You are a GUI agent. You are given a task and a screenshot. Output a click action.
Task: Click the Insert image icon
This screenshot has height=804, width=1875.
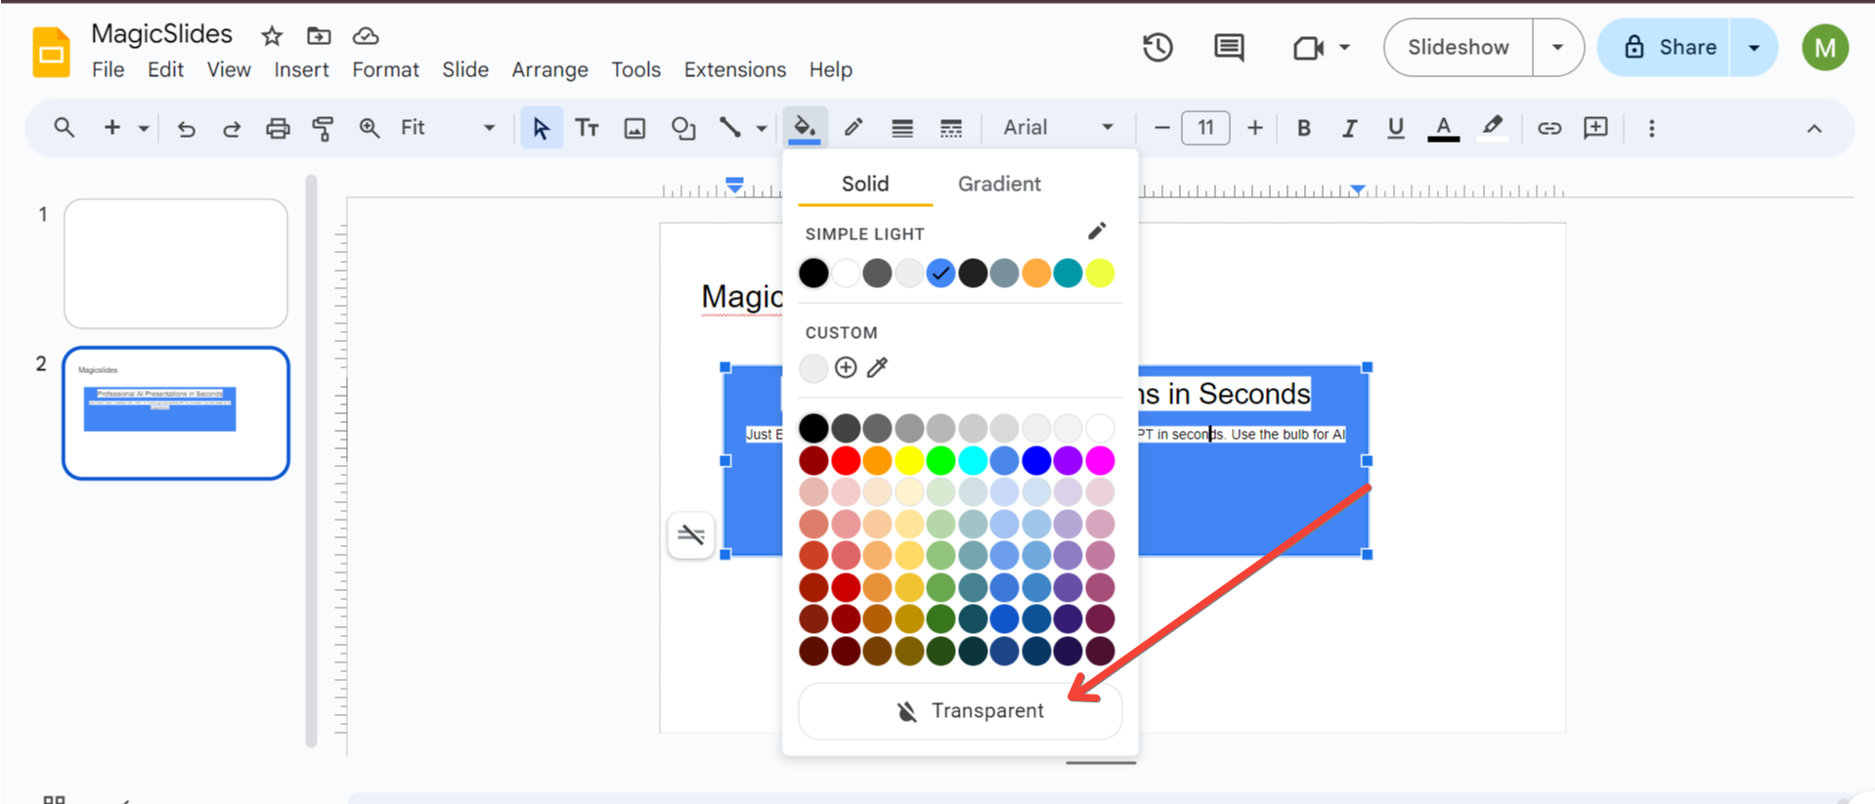coord(634,128)
